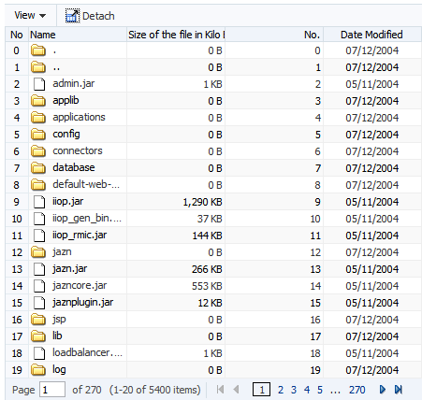Click the folder icon in row 1
422x400 pixels.
38,67
